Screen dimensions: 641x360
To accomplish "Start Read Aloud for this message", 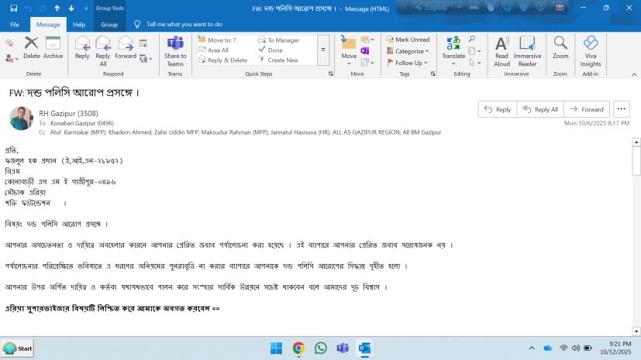I will point(501,50).
